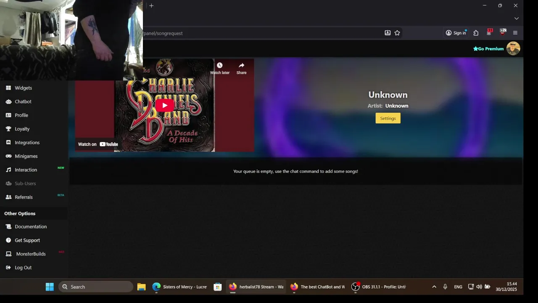Screen dimensions: 538x303
Task: Click the Interaction music note icon
Action: click(8, 170)
